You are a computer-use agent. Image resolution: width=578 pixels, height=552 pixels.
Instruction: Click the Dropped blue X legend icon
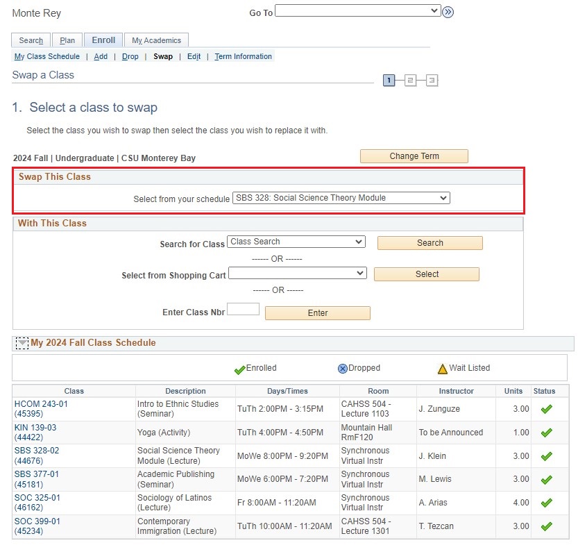pos(342,369)
